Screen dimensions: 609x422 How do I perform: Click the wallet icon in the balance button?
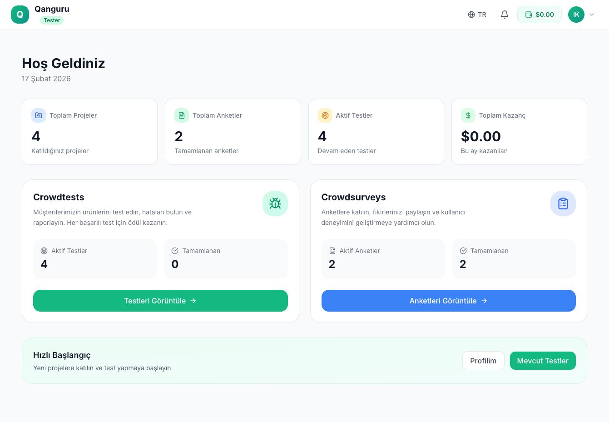pyautogui.click(x=529, y=14)
